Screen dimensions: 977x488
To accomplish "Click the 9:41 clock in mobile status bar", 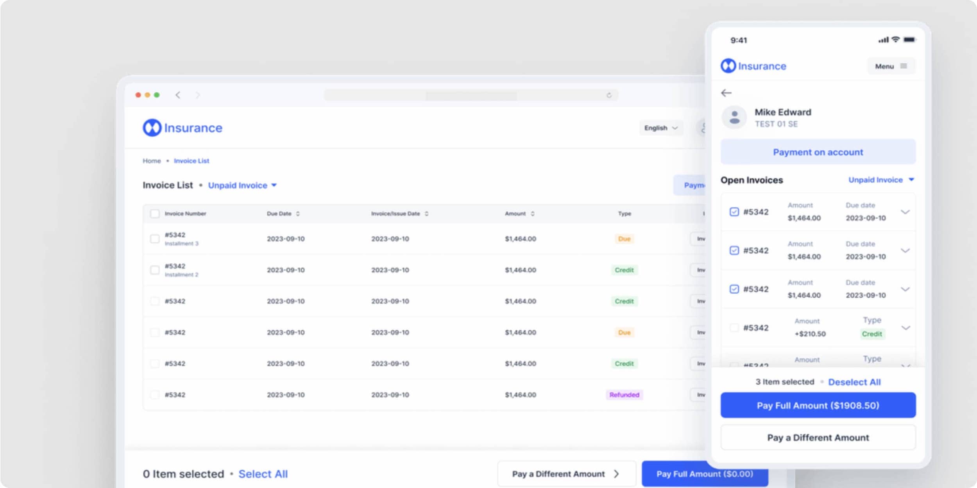I will pos(739,40).
